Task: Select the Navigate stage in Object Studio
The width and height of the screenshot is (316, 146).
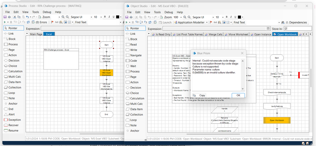Action: pyautogui.click(x=136, y=55)
